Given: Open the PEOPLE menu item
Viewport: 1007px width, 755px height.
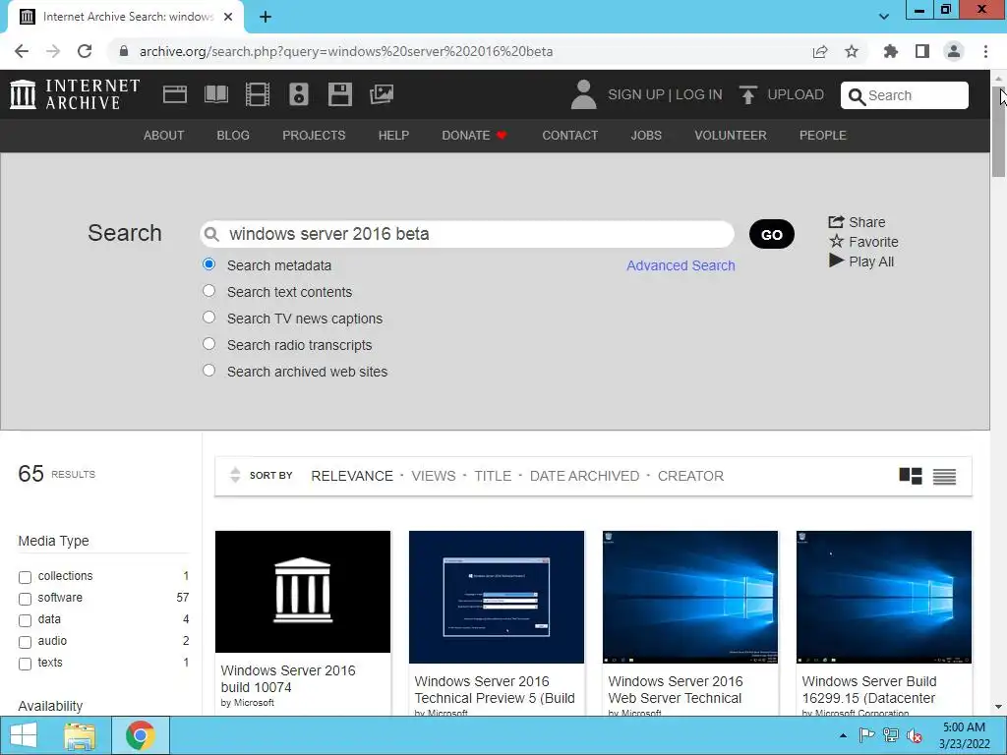Looking at the screenshot, I should 823,136.
